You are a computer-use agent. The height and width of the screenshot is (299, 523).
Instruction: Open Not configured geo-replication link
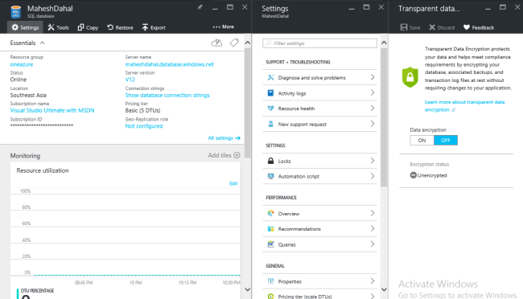[144, 126]
